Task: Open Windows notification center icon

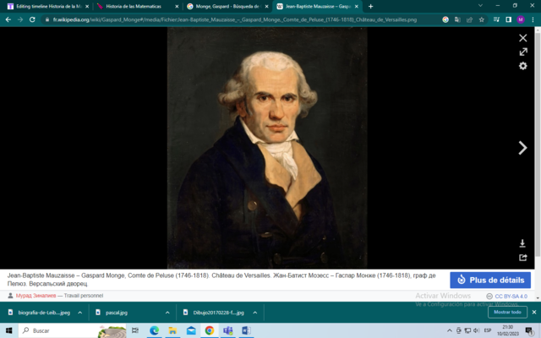Action: click(x=529, y=330)
